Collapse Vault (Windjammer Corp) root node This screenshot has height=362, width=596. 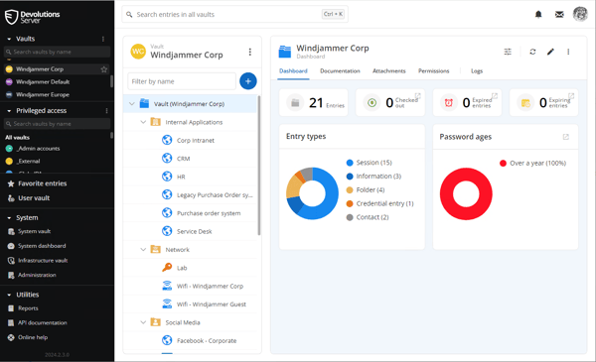(132, 103)
